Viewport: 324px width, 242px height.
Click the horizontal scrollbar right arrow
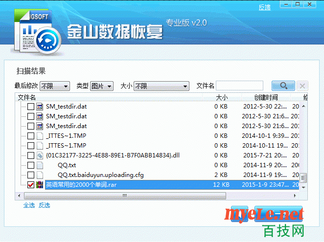click(x=295, y=196)
